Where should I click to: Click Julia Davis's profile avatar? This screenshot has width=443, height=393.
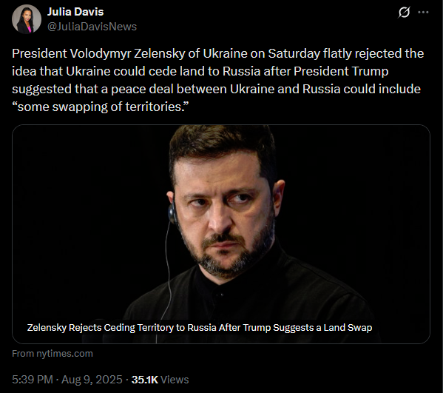tap(27, 19)
